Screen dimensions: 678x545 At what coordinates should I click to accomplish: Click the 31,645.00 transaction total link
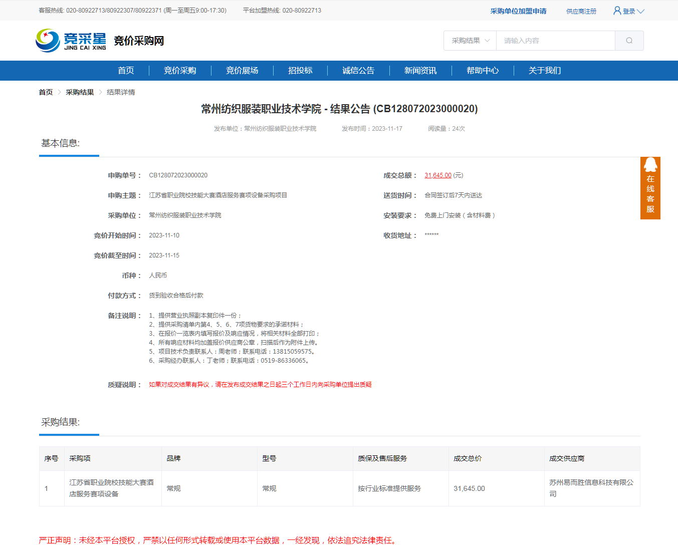437,175
